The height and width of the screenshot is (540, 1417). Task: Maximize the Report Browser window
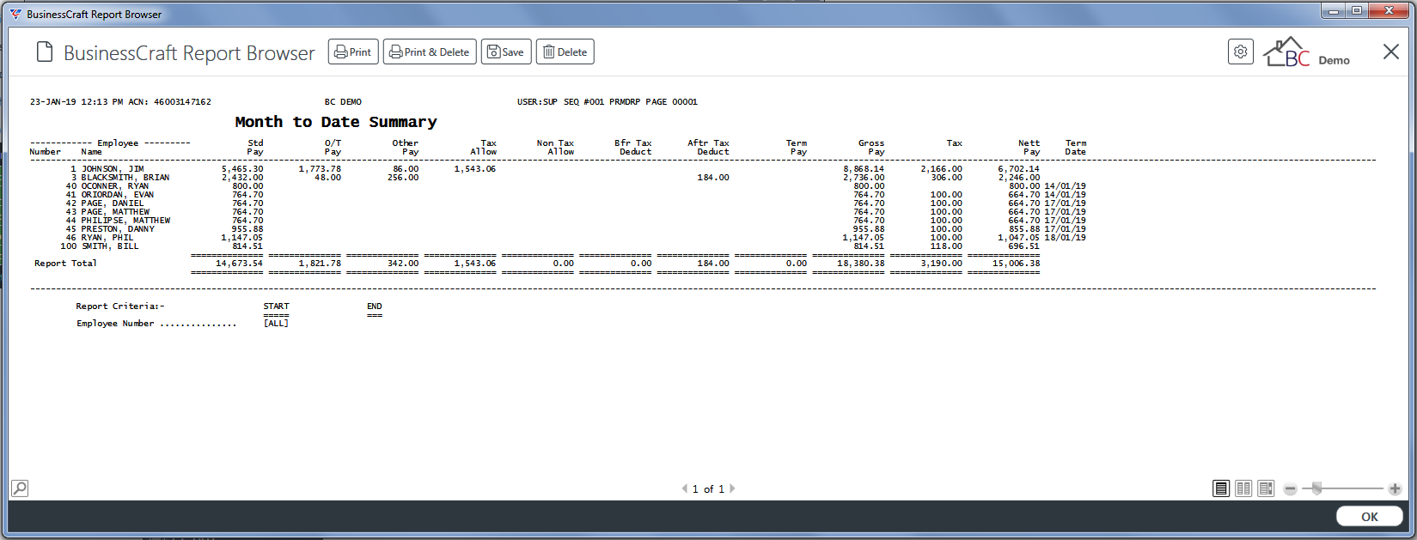(1357, 11)
